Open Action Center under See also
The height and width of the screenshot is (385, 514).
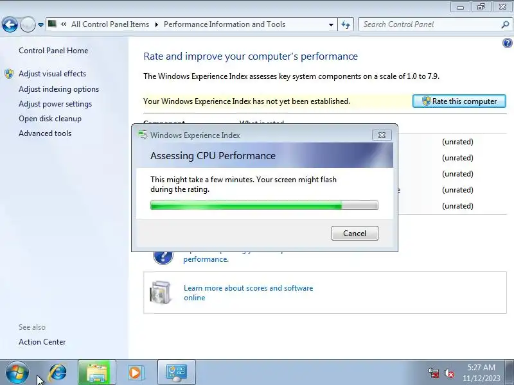42,342
